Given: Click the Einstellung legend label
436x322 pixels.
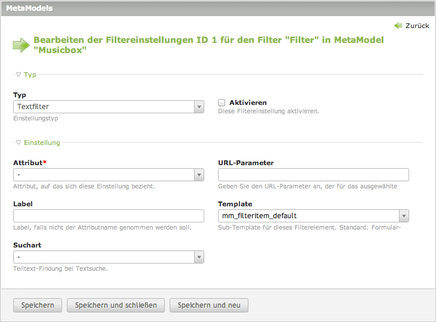Looking at the screenshot, I should [x=42, y=143].
